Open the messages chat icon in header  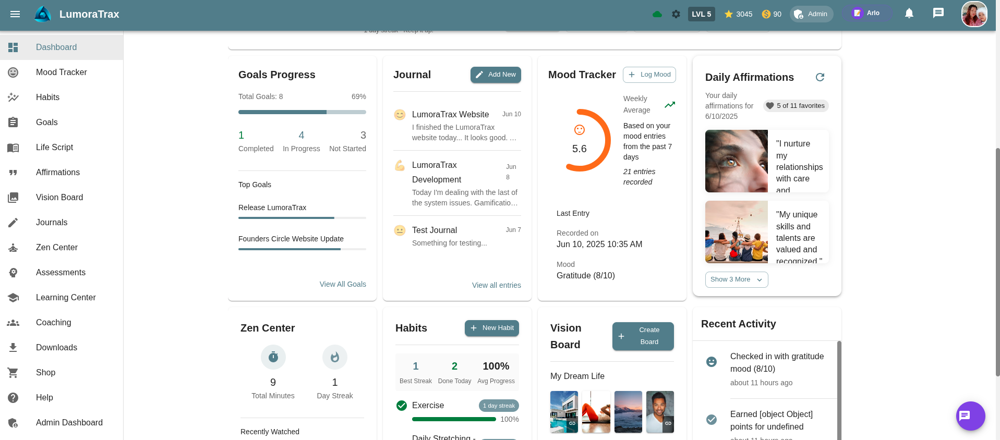point(938,14)
